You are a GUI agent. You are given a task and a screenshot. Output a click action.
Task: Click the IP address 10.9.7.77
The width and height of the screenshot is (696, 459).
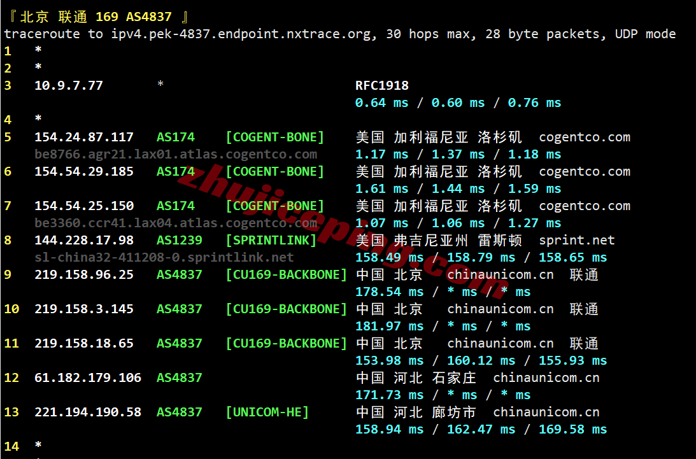[x=69, y=86]
